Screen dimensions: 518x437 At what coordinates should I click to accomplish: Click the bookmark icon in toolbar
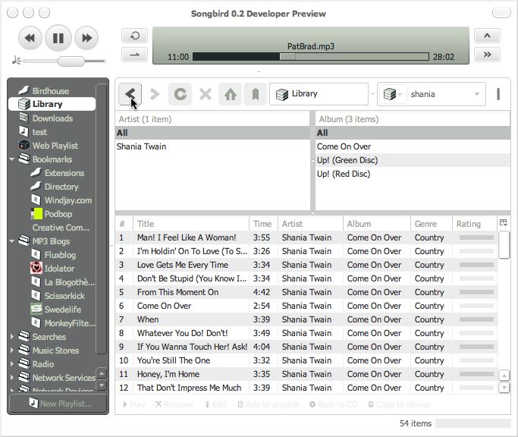(x=255, y=94)
